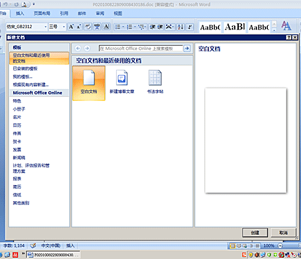Choose the 新建博客文章 blog post icon
Screen dimensions: 301x259
point(122,82)
